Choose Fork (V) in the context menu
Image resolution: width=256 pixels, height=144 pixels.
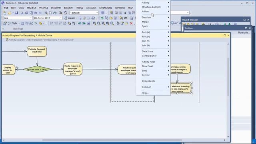tap(153, 32)
